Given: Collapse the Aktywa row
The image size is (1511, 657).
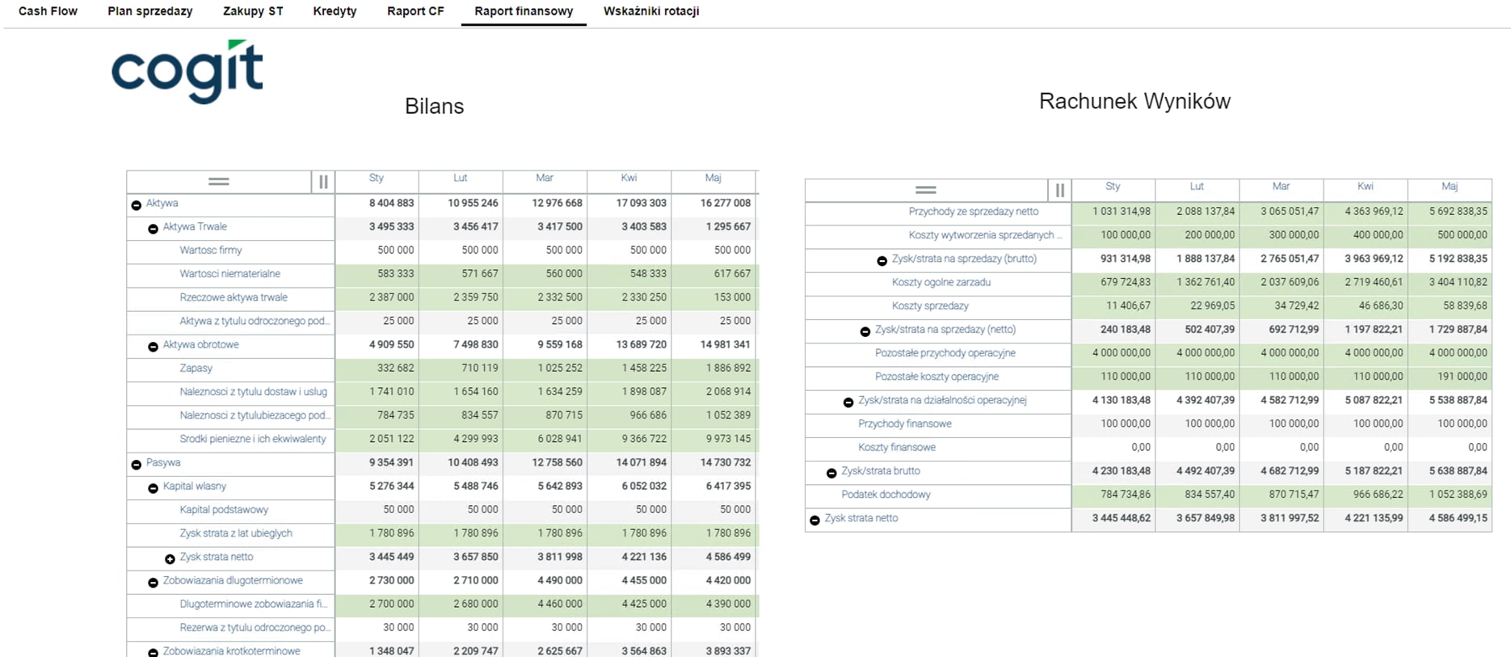Looking at the screenshot, I should pyautogui.click(x=136, y=205).
